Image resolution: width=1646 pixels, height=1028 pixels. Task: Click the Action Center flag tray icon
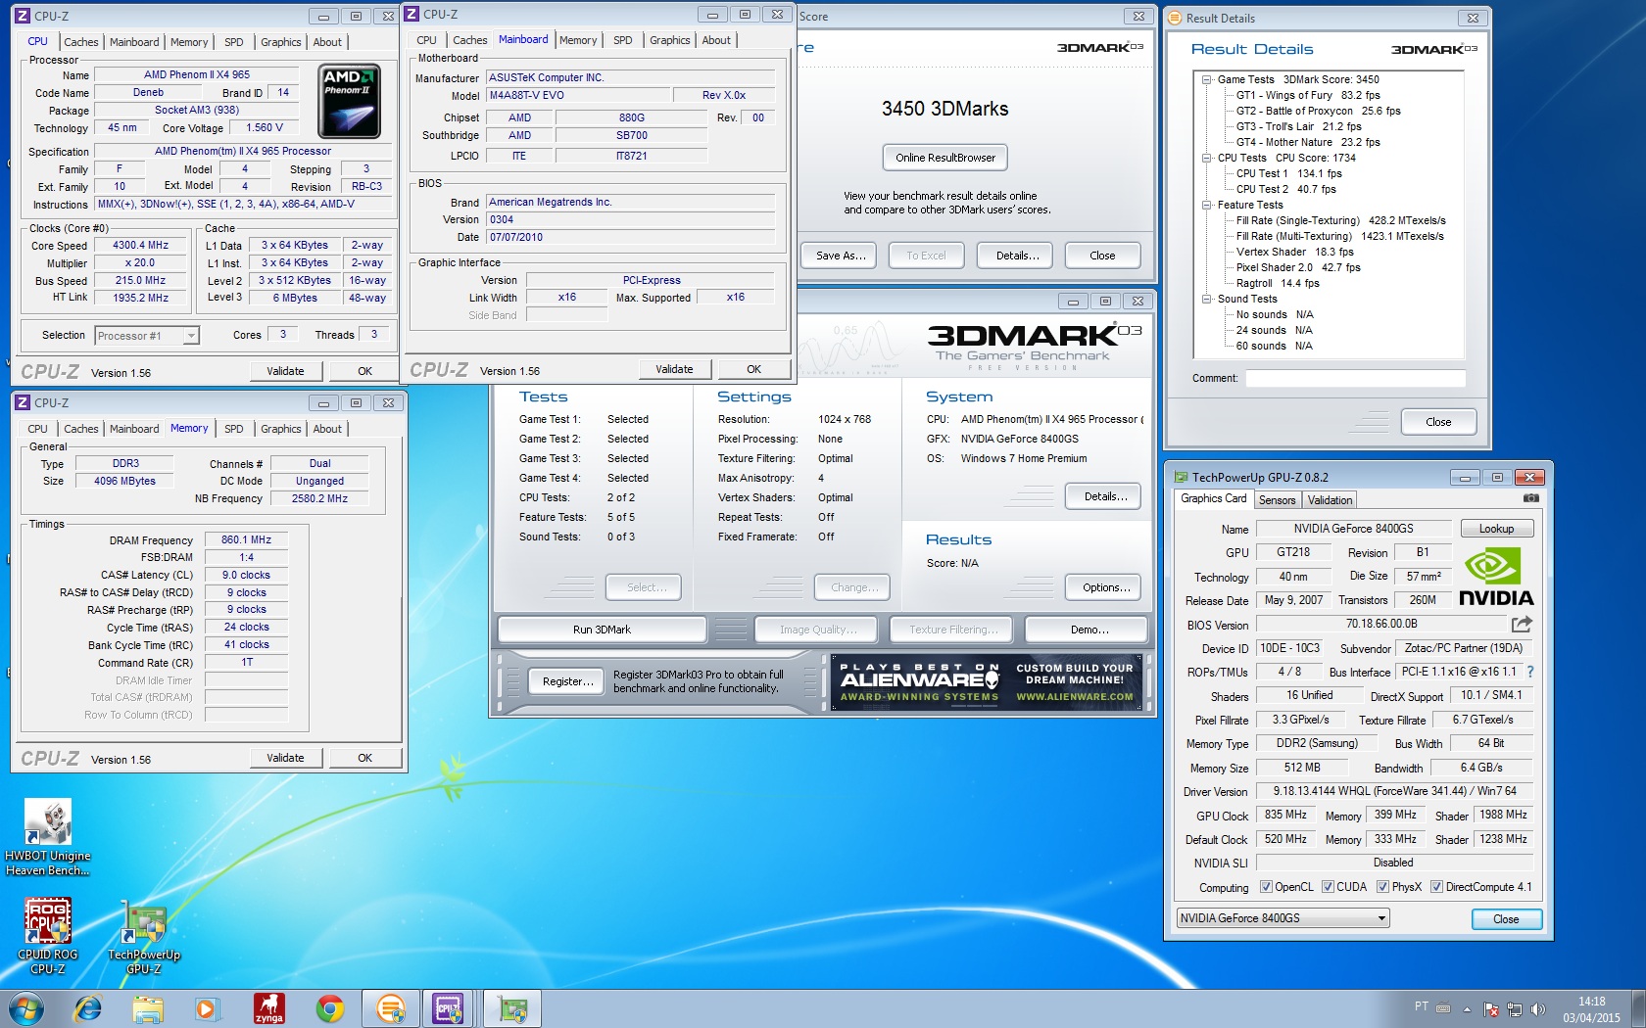(1491, 1008)
